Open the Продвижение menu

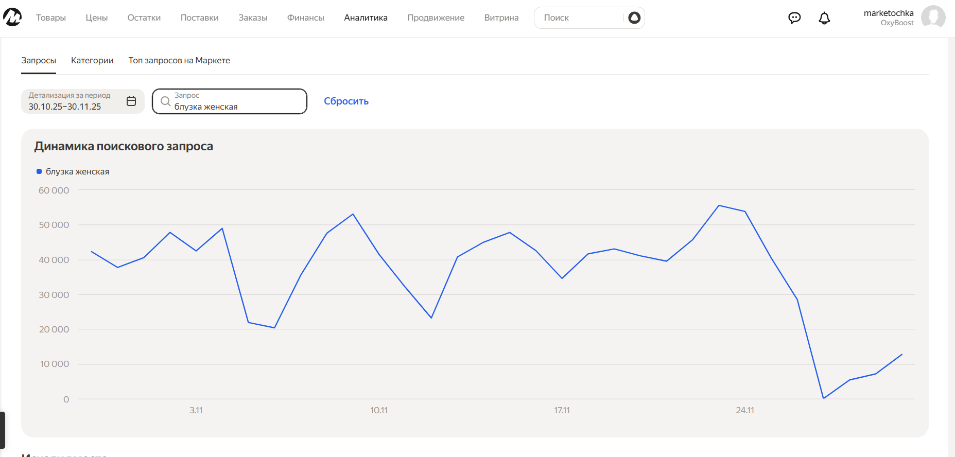[436, 17]
